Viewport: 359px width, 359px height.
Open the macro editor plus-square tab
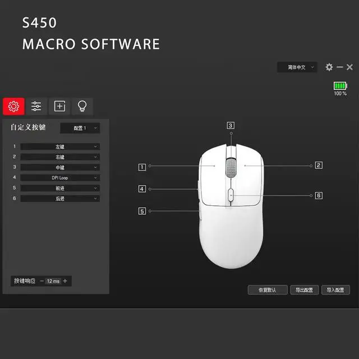coord(60,106)
